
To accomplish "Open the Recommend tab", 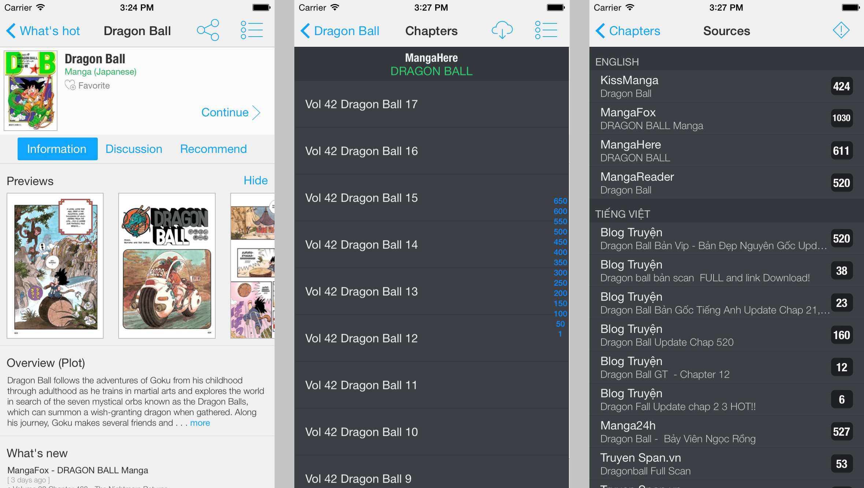I will point(213,149).
